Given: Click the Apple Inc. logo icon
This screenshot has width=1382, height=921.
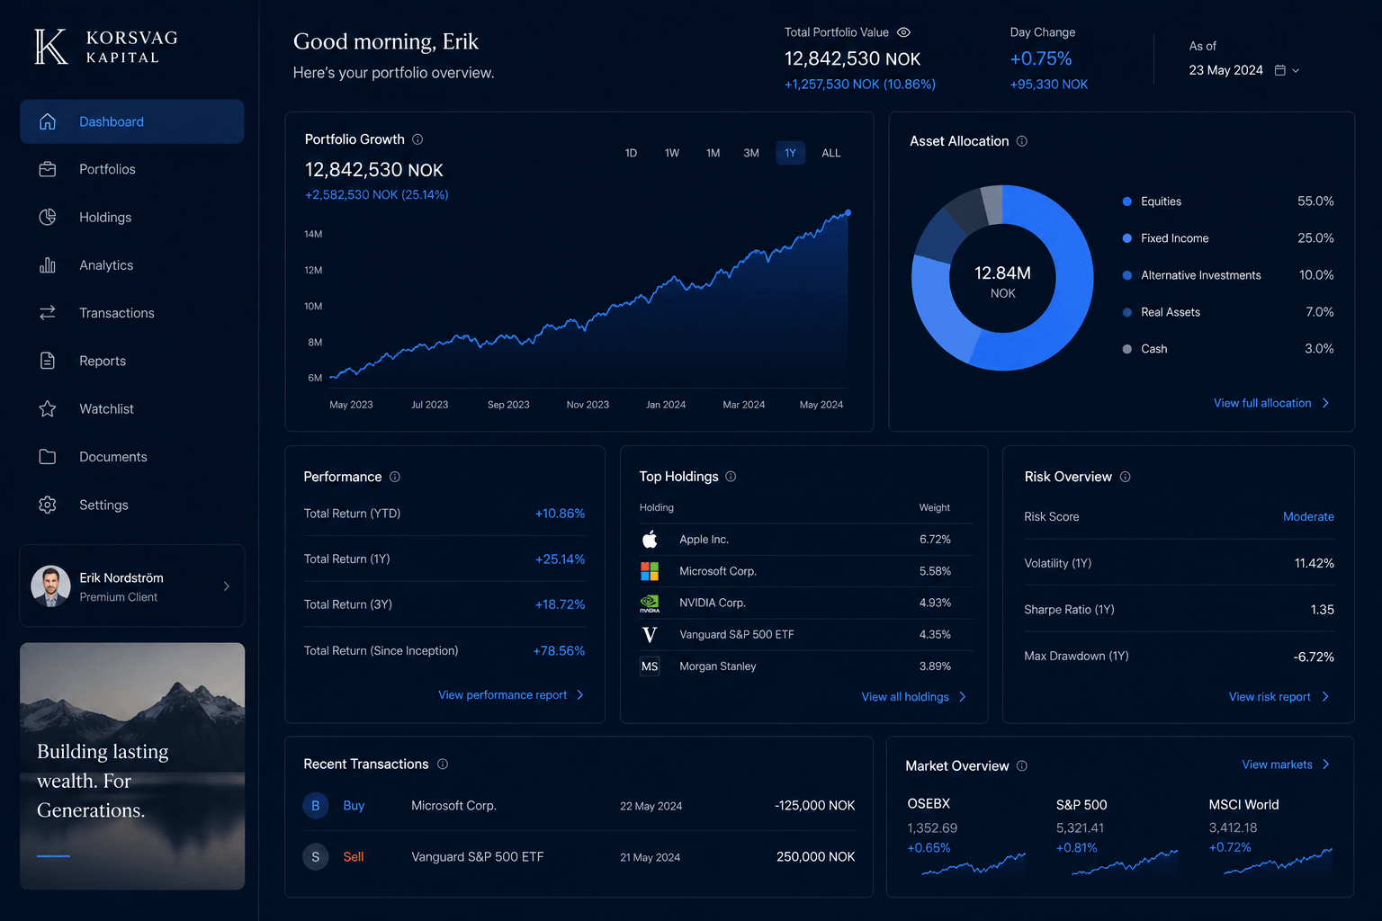Looking at the screenshot, I should [x=650, y=540].
